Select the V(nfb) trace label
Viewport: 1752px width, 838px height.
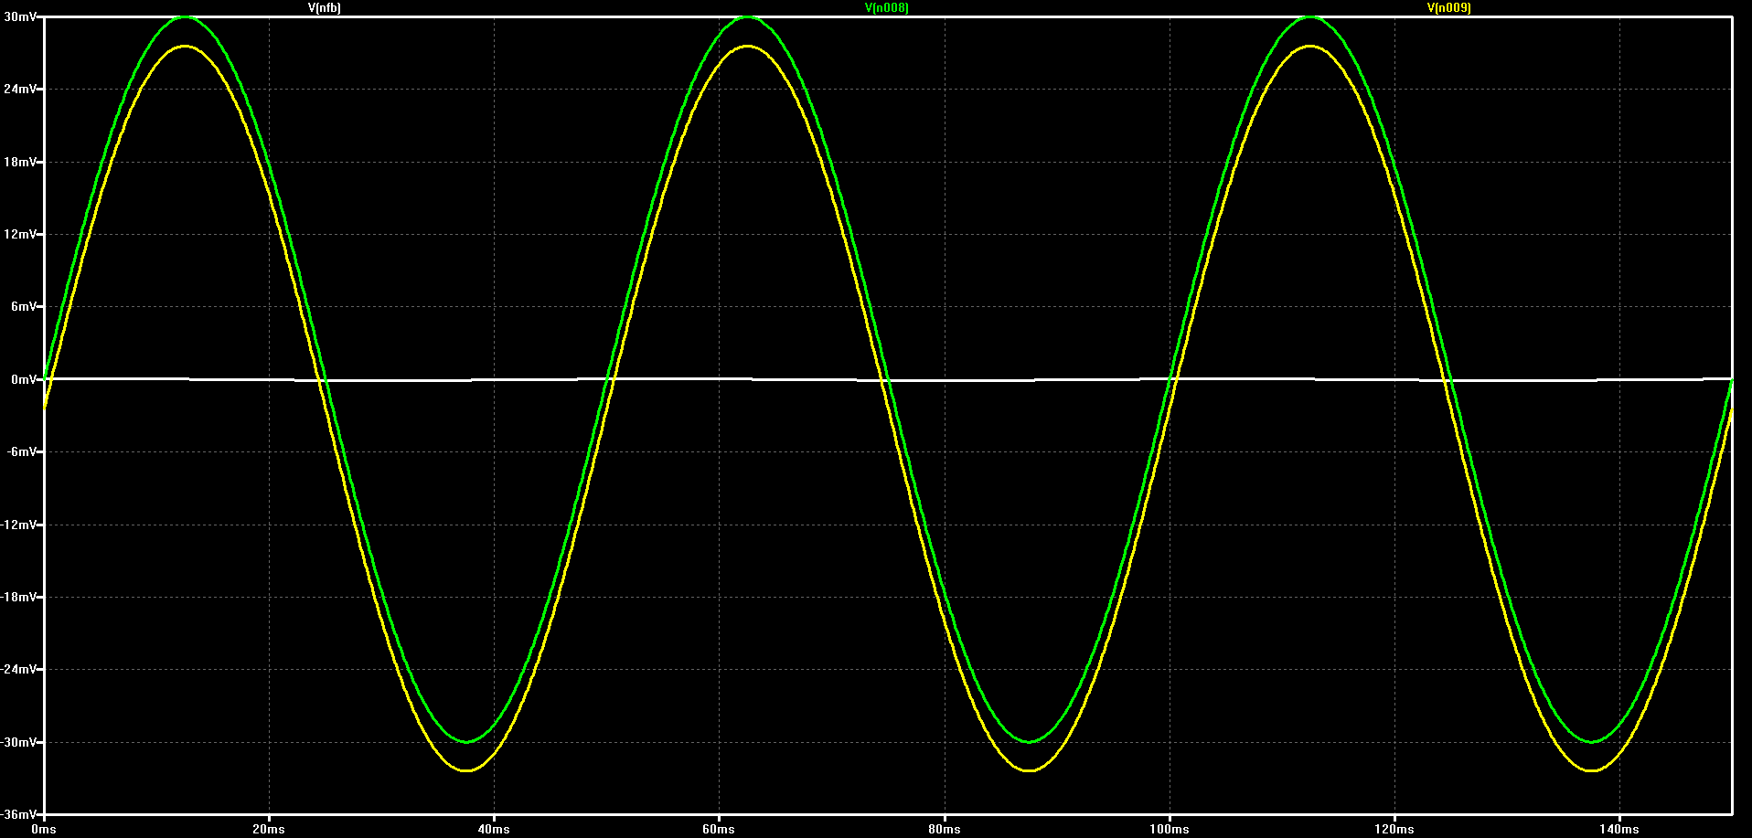click(x=324, y=7)
